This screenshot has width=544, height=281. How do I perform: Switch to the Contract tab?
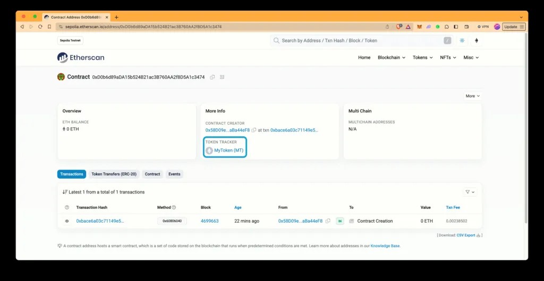(x=152, y=174)
